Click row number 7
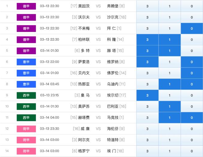This screenshot has width=203, height=157. 7,73
